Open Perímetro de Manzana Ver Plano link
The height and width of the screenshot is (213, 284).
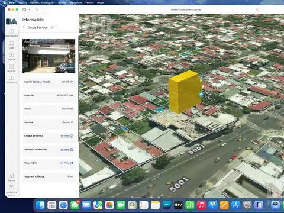67,150
